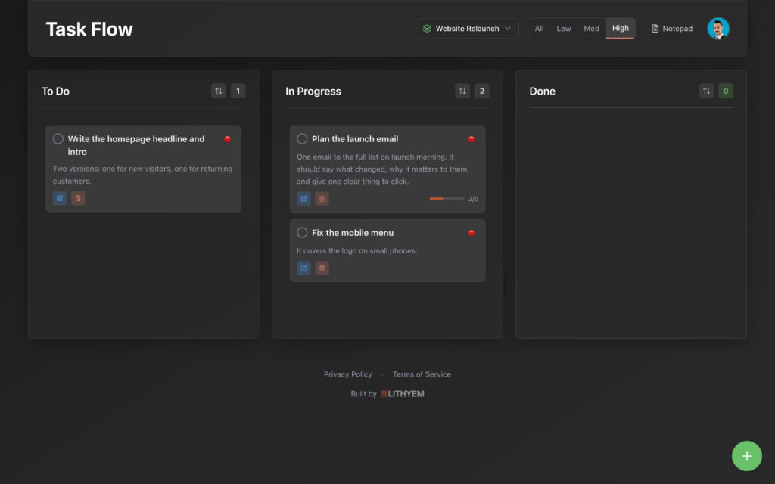
Task: Open the user profile avatar
Action: pyautogui.click(x=718, y=29)
